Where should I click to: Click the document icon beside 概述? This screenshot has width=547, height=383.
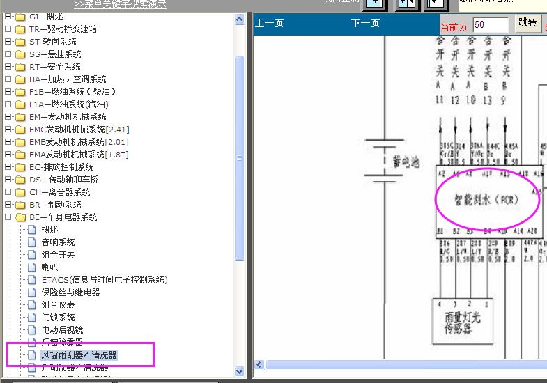point(32,230)
